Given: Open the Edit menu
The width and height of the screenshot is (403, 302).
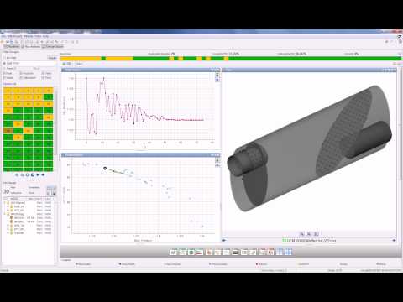Looking at the screenshot, I should coord(10,36).
